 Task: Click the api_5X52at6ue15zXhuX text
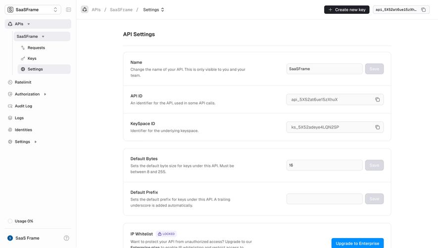click(x=314, y=100)
